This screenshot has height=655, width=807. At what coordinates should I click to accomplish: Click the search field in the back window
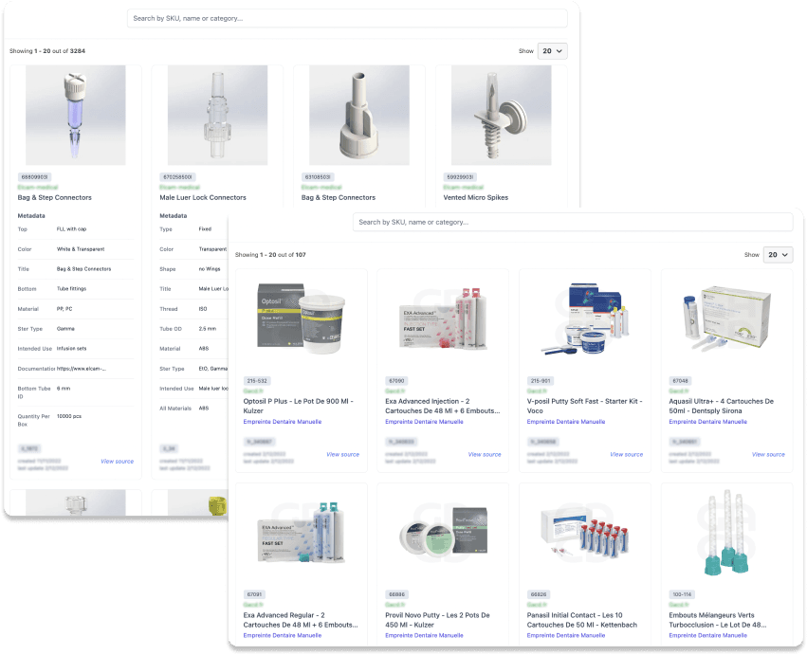point(347,19)
